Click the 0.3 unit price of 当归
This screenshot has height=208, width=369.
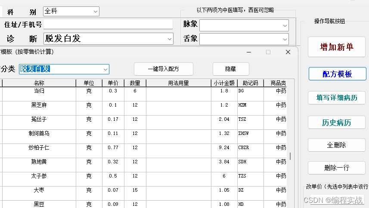click(113, 94)
